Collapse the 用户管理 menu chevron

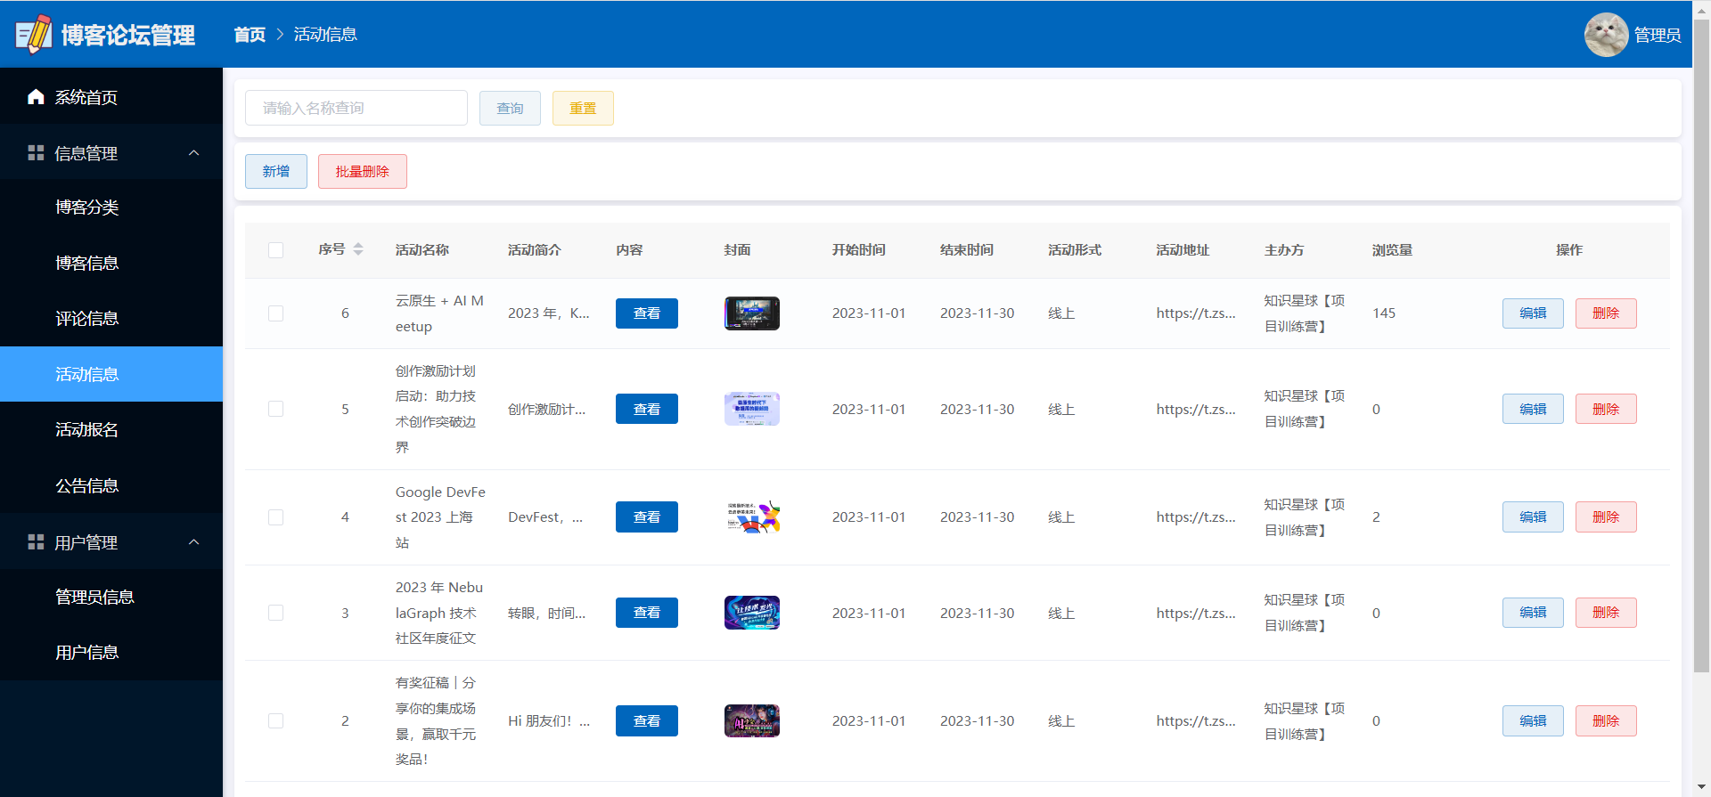tap(193, 542)
